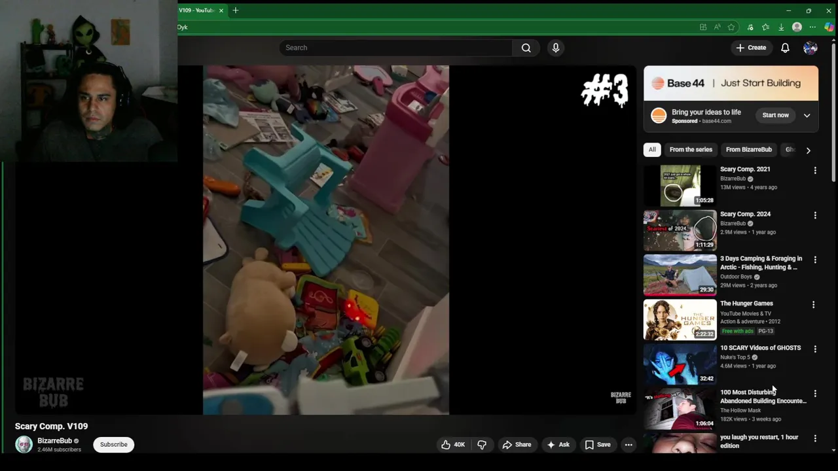
Task: Open more actions ellipsis under the video
Action: tap(628, 445)
